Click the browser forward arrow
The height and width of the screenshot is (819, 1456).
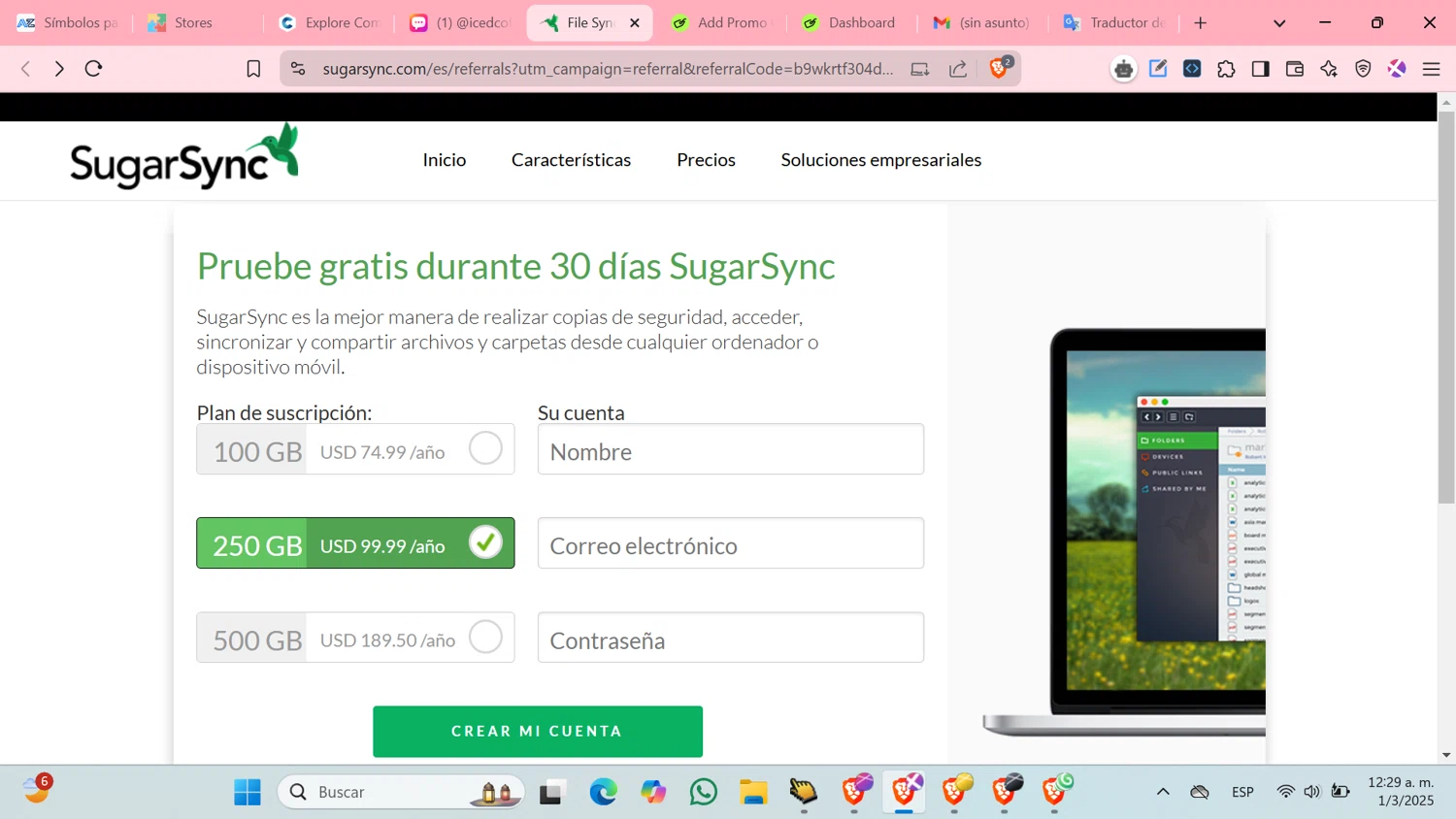click(59, 69)
